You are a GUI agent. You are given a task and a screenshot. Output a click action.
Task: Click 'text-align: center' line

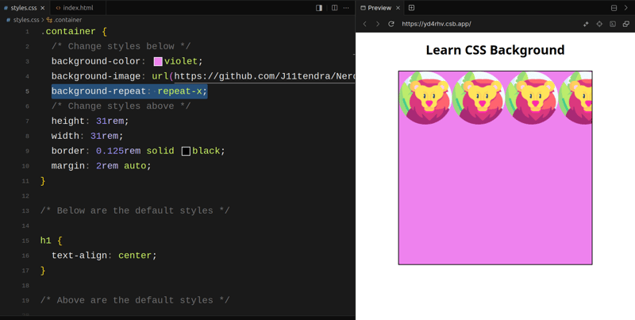pyautogui.click(x=104, y=256)
